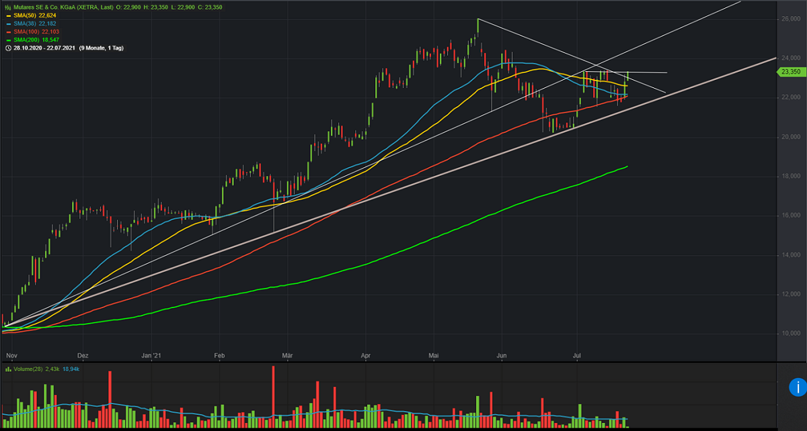Viewport: 807px width, 431px height.
Task: Click the yellow SMA(50) color dash
Action: pos(7,15)
